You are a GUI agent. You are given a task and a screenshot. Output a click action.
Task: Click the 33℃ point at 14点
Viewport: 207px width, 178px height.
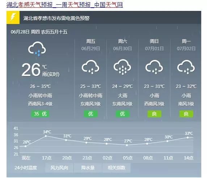coord(187,137)
